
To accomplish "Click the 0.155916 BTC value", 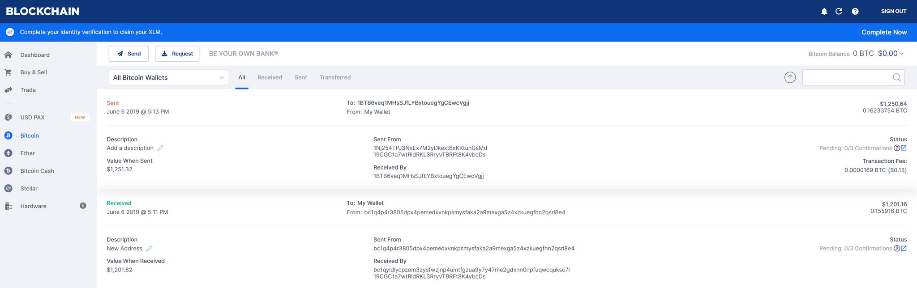I will [x=888, y=211].
